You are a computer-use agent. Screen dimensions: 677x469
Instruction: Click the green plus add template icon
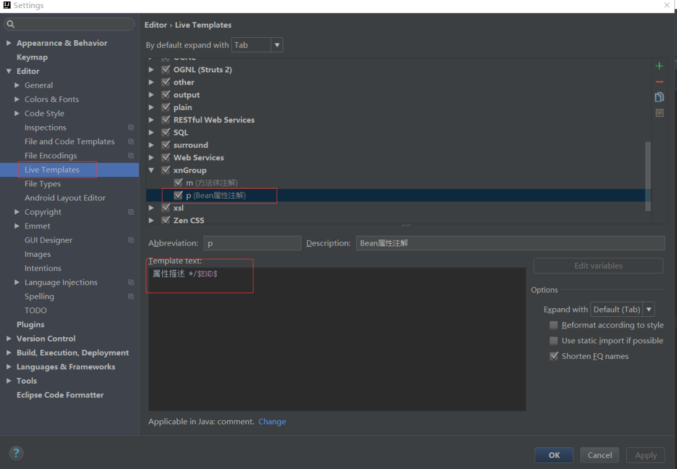point(659,66)
